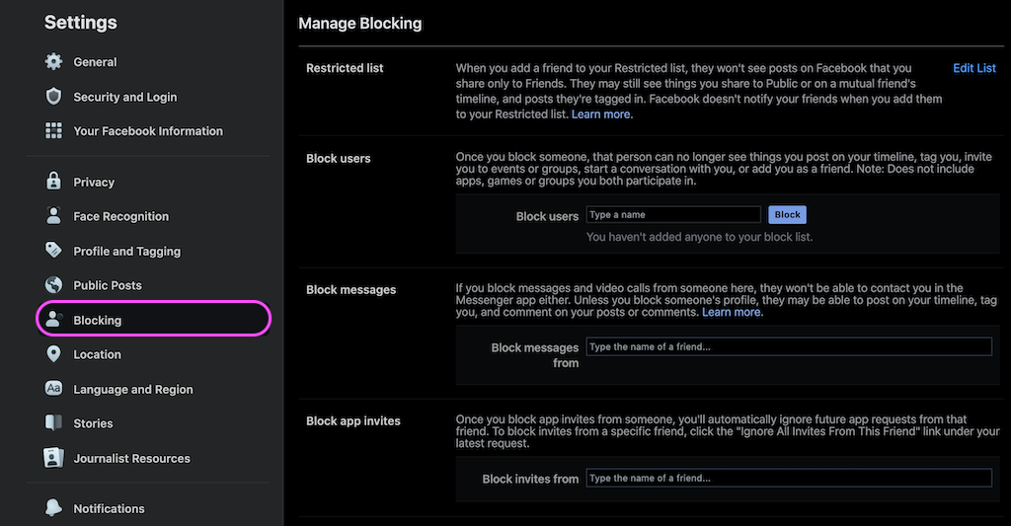Image resolution: width=1011 pixels, height=526 pixels.
Task: Click the Journalist Resources badge icon
Action: point(53,458)
